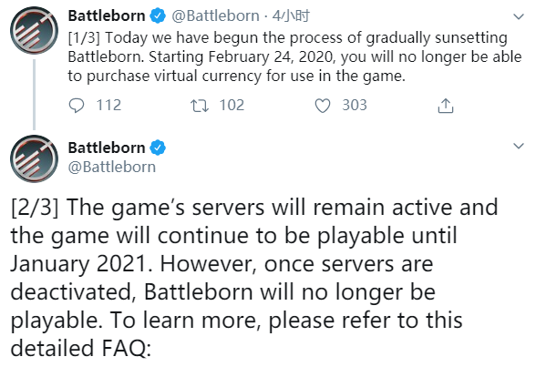The height and width of the screenshot is (367, 536).
Task: Click the [2/3] tweet's main text
Action: (254, 278)
